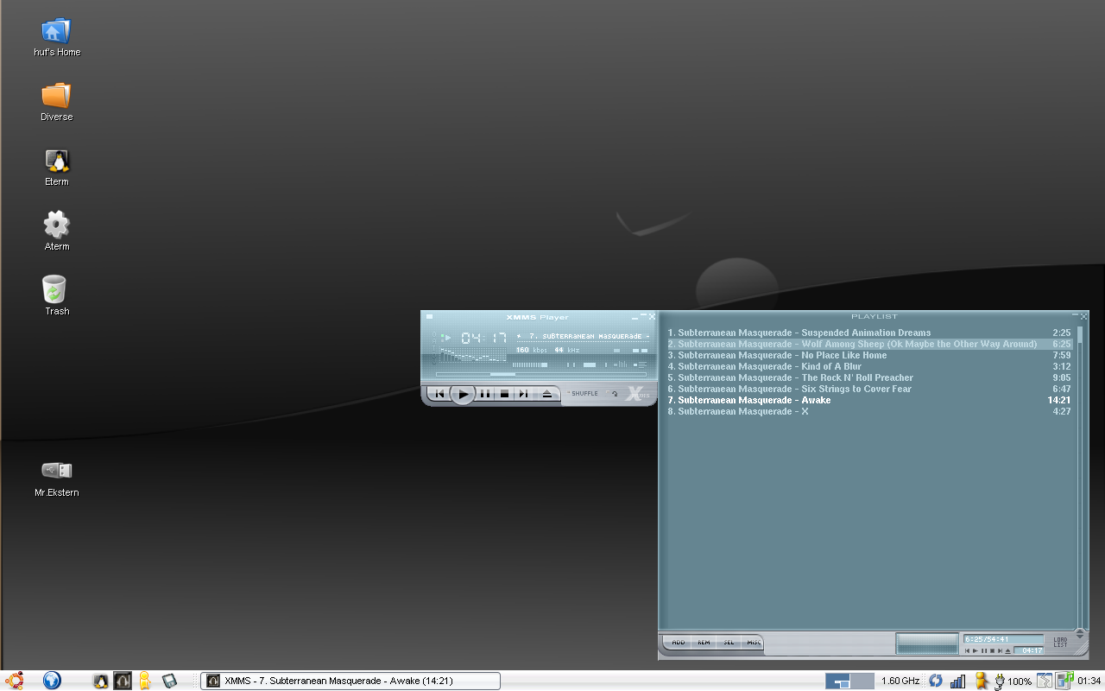The width and height of the screenshot is (1105, 691).
Task: Click the 1.60 GHz CPU frequency monitor
Action: (x=900, y=681)
